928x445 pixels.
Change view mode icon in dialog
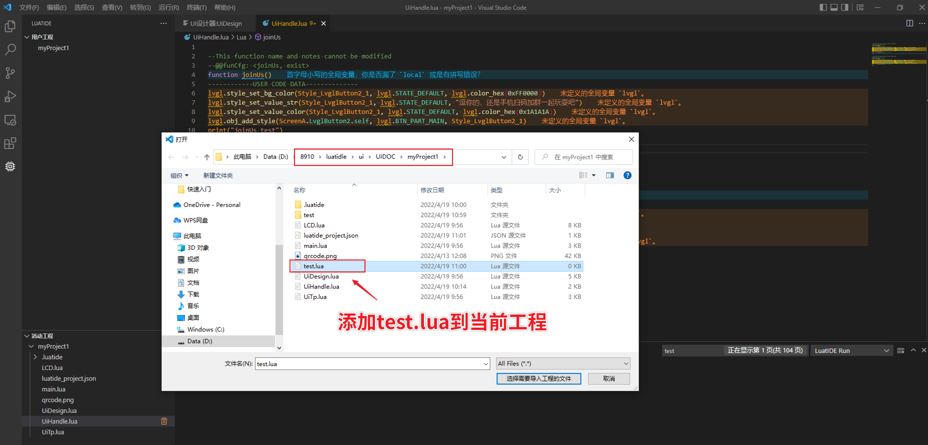click(583, 175)
